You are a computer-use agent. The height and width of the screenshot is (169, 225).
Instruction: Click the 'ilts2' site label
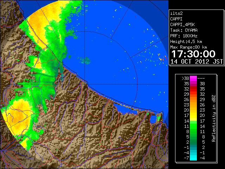coord(176,13)
